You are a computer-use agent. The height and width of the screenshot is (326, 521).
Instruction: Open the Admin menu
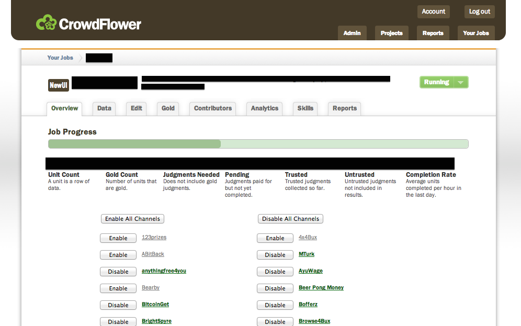click(x=352, y=33)
